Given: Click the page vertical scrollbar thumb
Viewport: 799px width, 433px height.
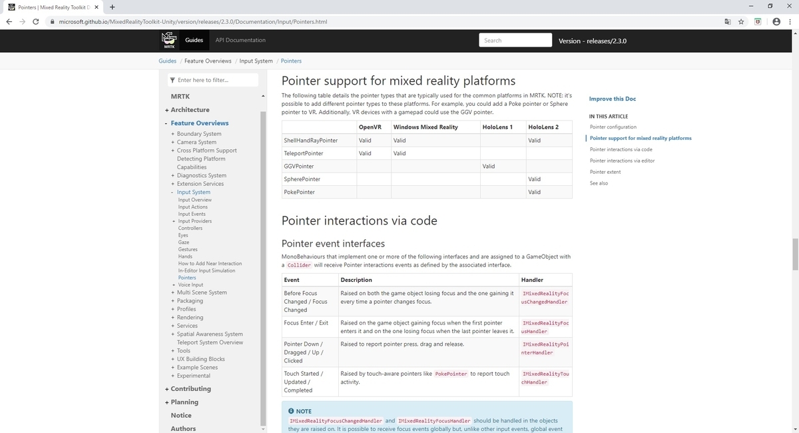Looking at the screenshot, I should pyautogui.click(x=795, y=253).
